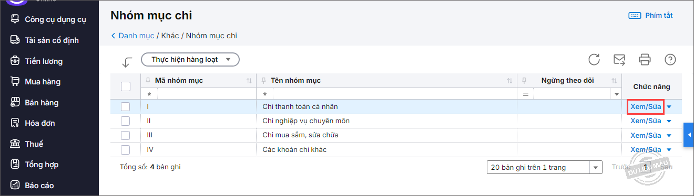This screenshot has width=694, height=196.
Task: Click Xem/Sửa for Chi thanh toán cá nhân
Action: point(646,106)
